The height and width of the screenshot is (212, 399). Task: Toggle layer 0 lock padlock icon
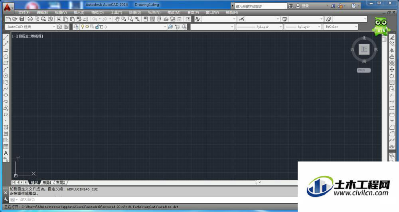97,27
